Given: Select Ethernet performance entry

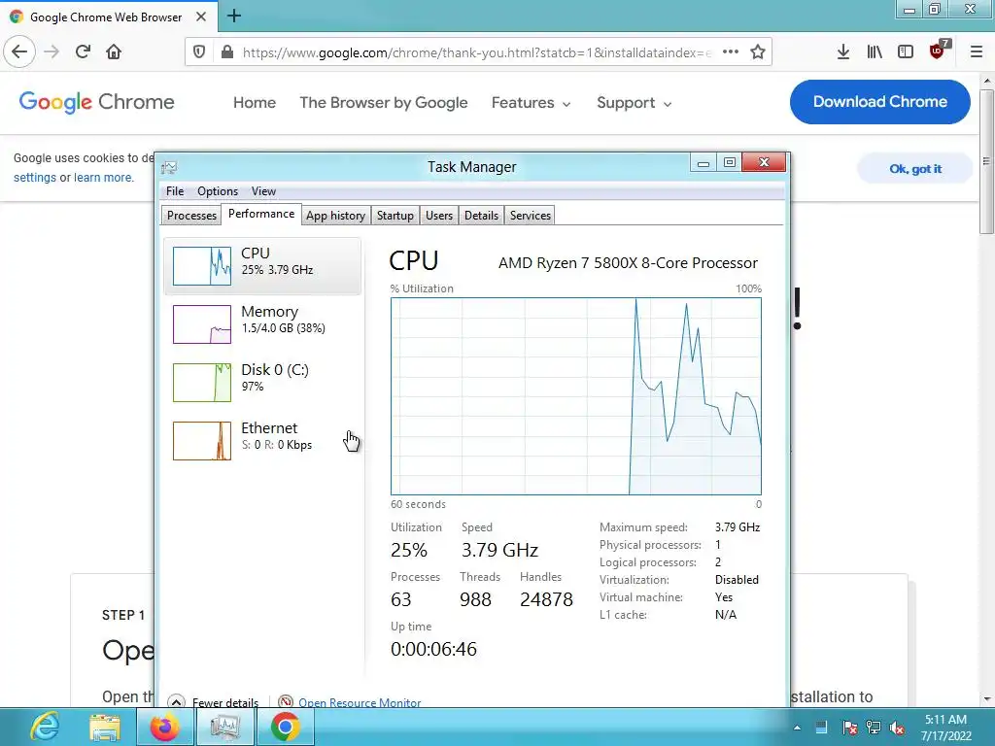Looking at the screenshot, I should pos(262,440).
